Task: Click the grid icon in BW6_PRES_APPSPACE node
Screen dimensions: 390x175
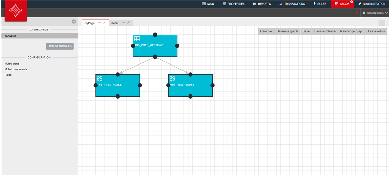Action: [x=137, y=39]
